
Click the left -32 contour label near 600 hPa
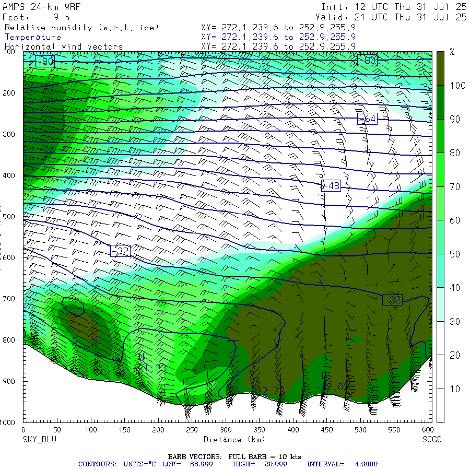click(x=120, y=251)
